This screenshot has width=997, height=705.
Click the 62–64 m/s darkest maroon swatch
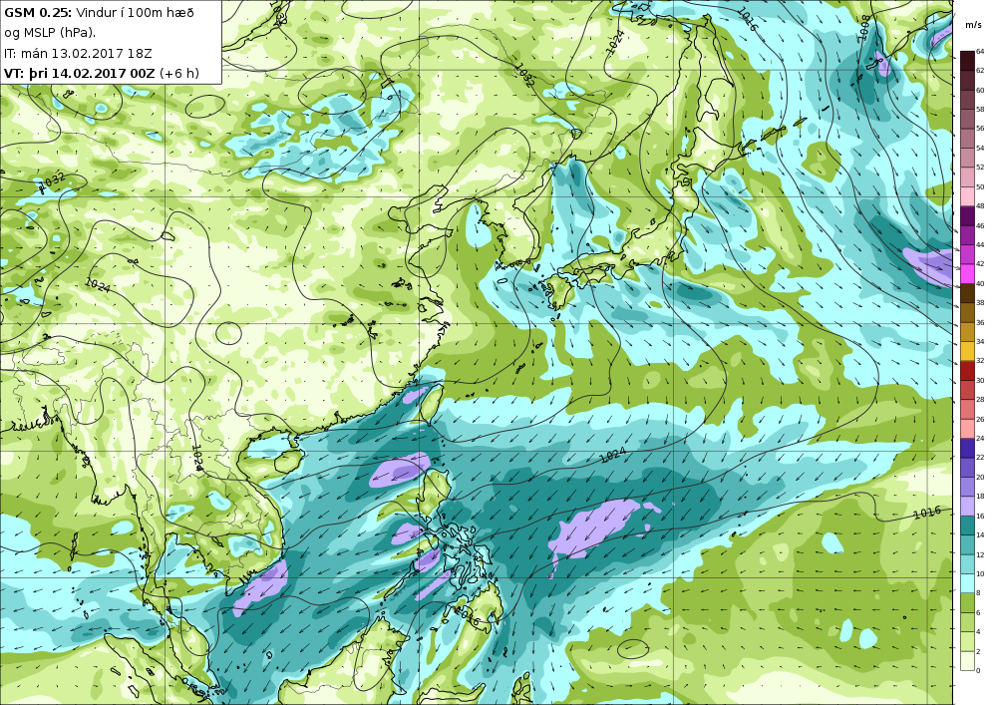(966, 61)
